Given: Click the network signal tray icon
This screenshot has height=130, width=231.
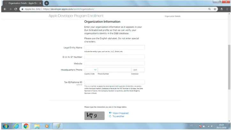Looking at the screenshot, I should pyautogui.click(x=208, y=126).
